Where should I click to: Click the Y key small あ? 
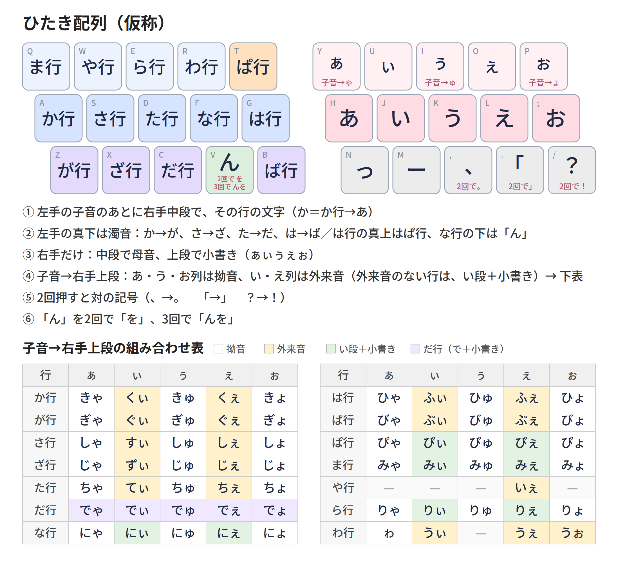[337, 66]
